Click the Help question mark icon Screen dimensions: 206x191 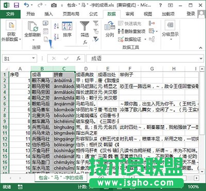(x=160, y=5)
